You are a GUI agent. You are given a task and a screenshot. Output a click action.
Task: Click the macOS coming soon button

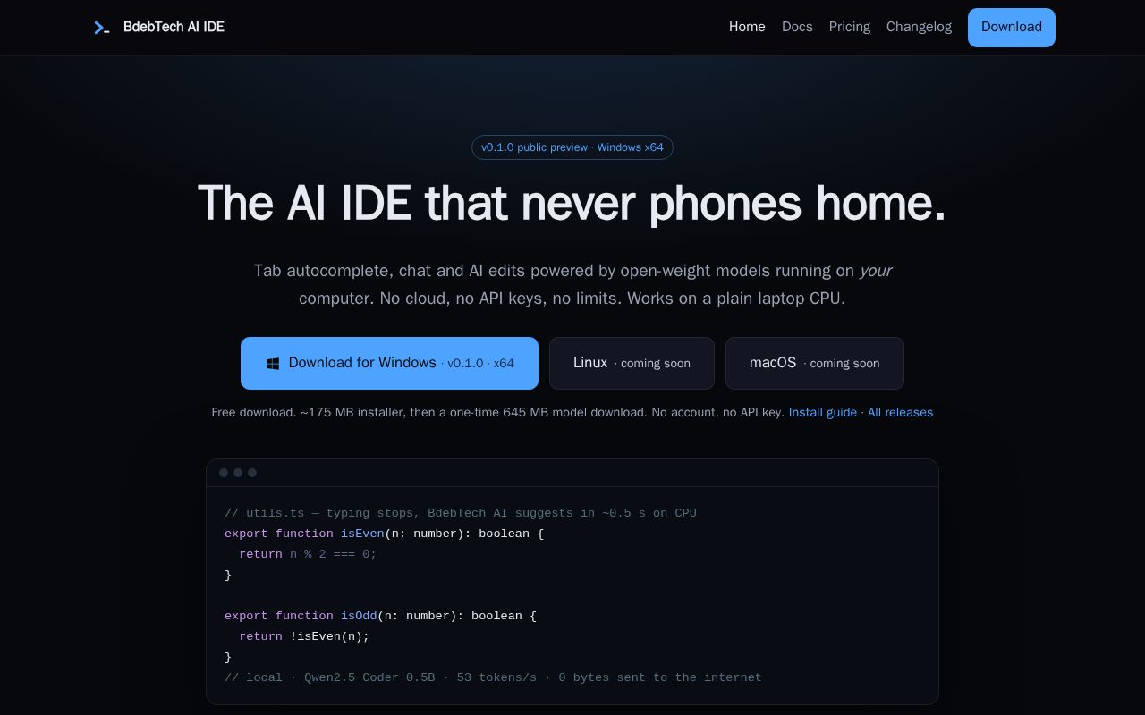[x=815, y=363]
